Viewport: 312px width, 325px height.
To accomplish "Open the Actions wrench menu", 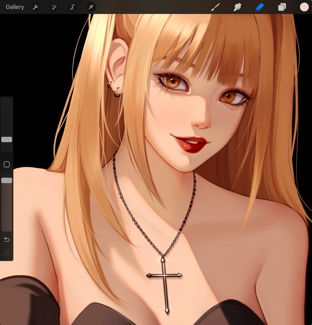I will tap(36, 7).
